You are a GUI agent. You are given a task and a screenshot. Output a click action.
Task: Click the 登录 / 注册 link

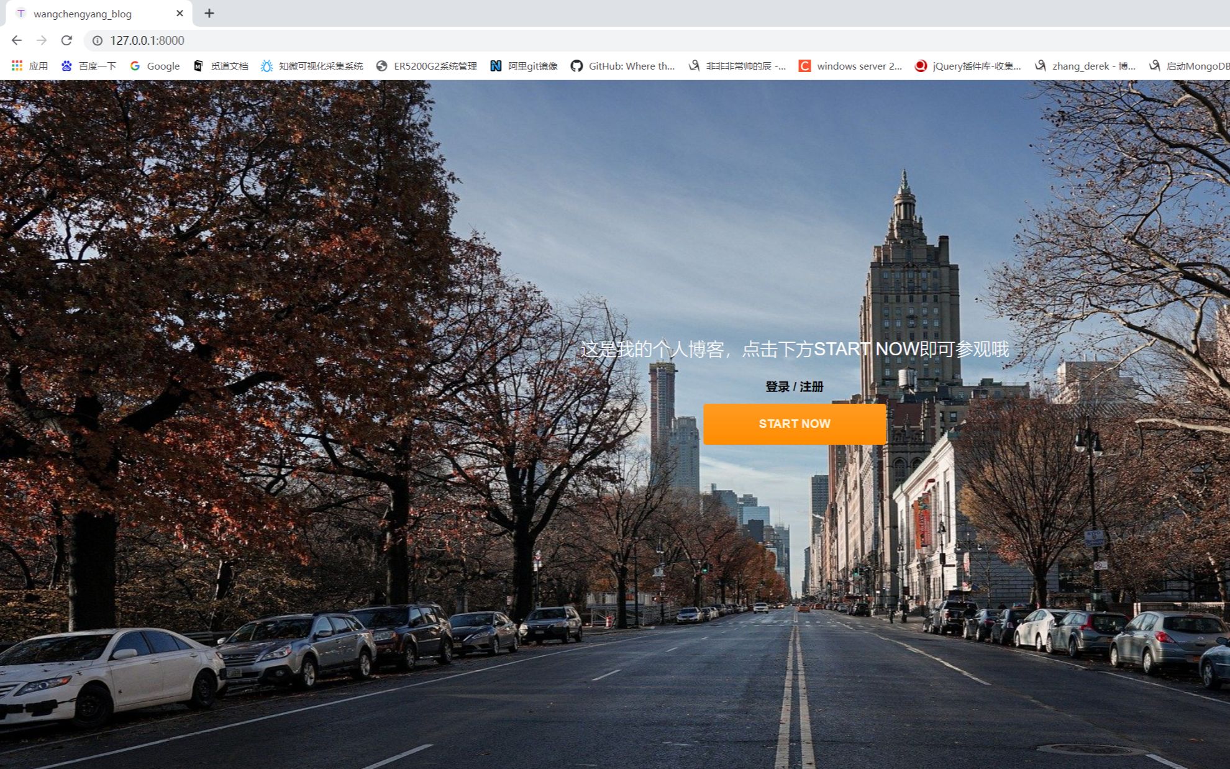(794, 386)
